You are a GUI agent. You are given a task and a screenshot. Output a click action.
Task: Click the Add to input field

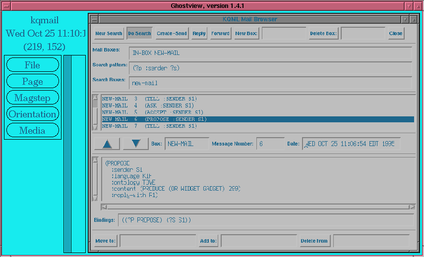tap(259, 241)
